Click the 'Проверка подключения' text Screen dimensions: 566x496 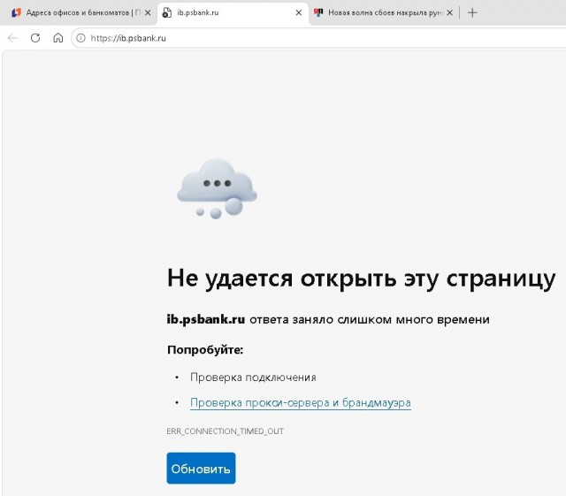coord(253,378)
